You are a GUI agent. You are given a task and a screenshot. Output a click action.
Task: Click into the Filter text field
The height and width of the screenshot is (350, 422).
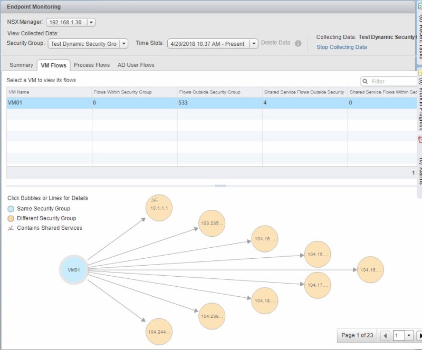pyautogui.click(x=390, y=82)
